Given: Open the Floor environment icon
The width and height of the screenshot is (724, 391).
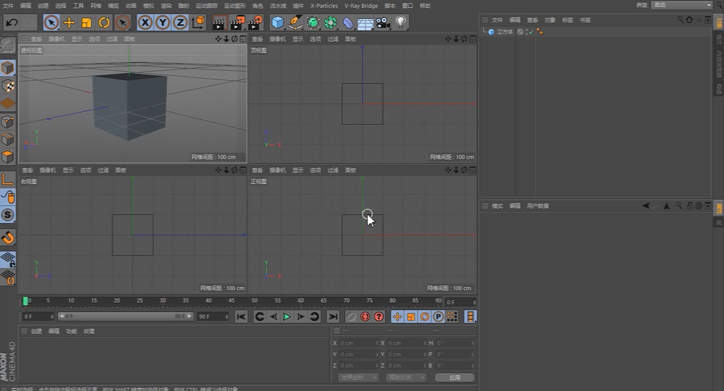Looking at the screenshot, I should [x=366, y=23].
